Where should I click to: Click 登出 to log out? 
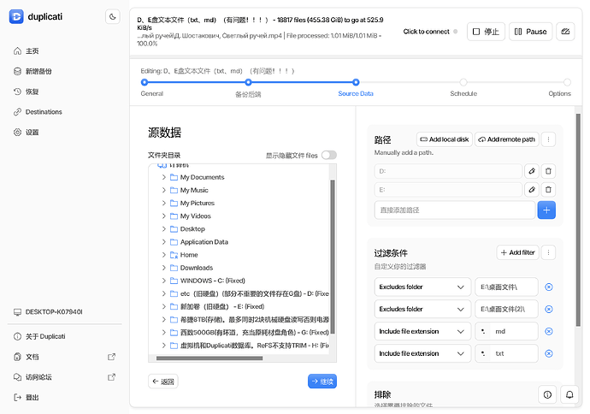click(27, 398)
